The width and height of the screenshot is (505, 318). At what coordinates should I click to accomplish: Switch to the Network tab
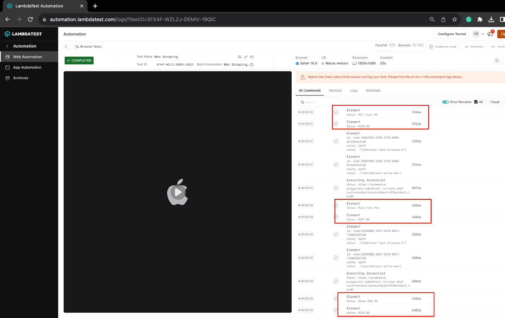(x=335, y=90)
